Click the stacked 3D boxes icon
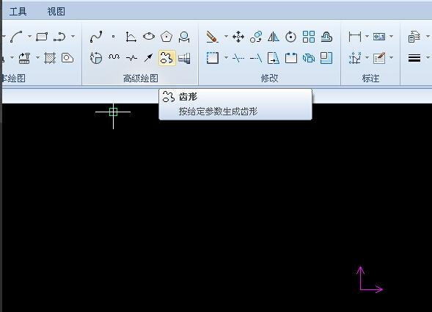This screenshot has height=312, width=432. [x=309, y=58]
